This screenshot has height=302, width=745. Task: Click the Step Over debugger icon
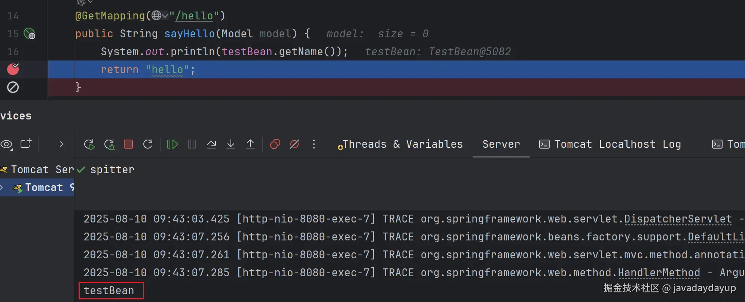coord(211,144)
